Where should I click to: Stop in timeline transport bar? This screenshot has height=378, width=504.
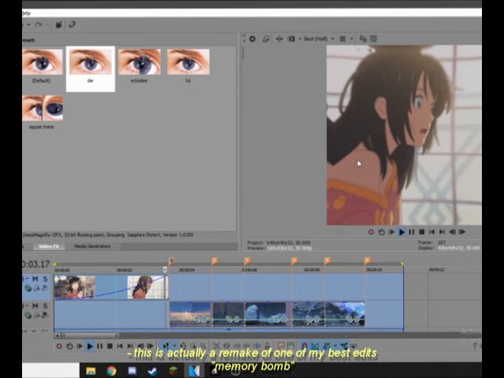tap(109, 346)
